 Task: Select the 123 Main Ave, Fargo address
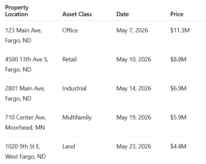pos(23,35)
